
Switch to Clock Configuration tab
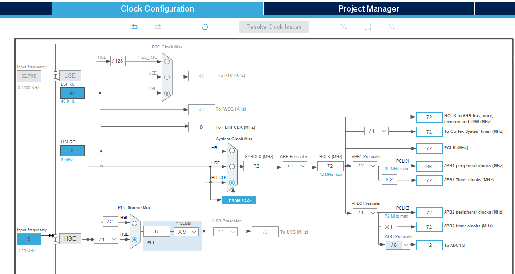click(157, 8)
